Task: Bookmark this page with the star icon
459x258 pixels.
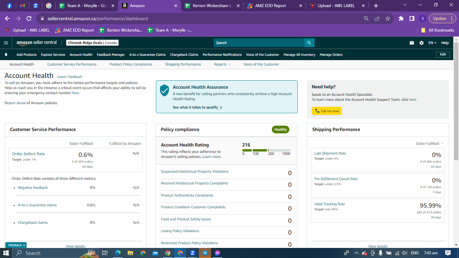Action: tap(388, 18)
